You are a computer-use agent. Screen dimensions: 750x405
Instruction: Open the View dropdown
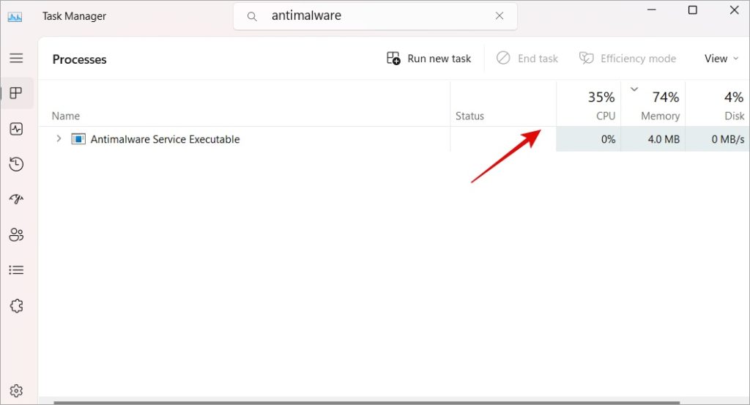(x=721, y=59)
